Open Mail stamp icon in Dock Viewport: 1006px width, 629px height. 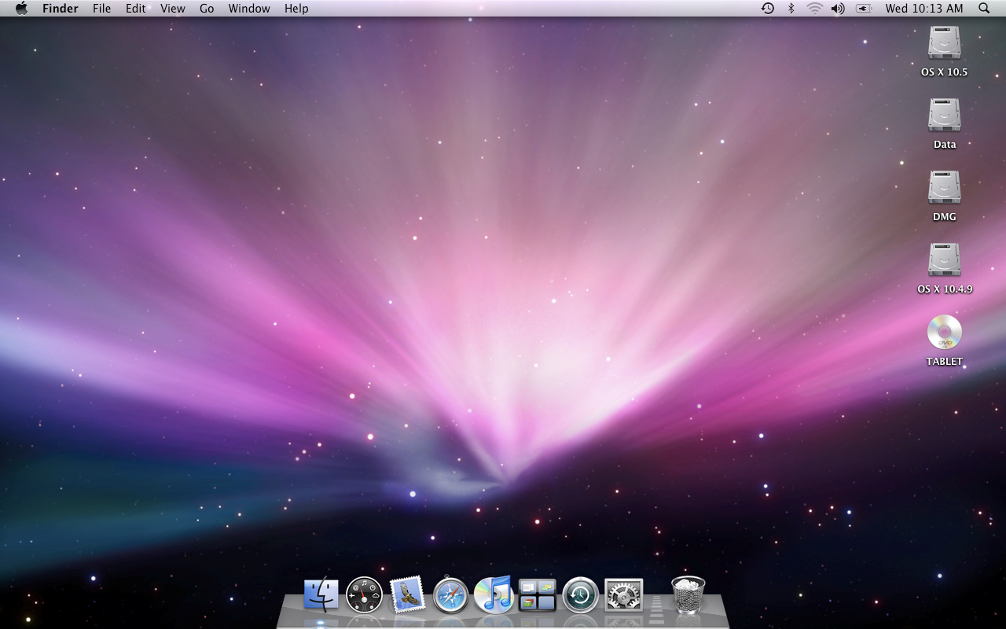click(x=407, y=594)
